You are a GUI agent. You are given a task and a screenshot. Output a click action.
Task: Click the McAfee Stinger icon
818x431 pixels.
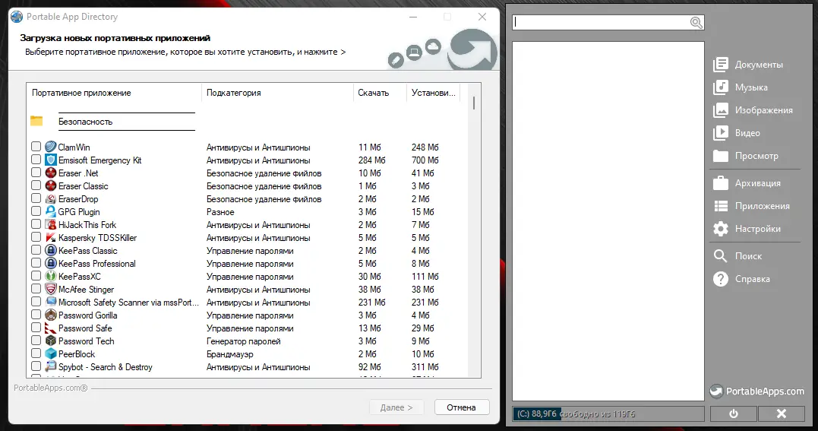tap(51, 289)
